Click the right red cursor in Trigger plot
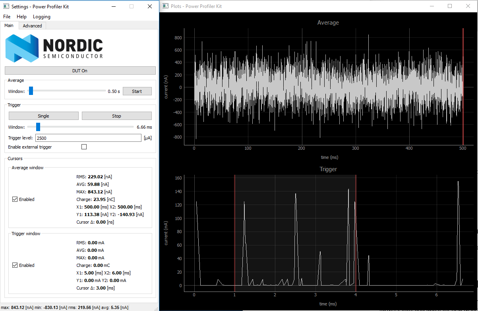478x311 pixels. point(356,232)
